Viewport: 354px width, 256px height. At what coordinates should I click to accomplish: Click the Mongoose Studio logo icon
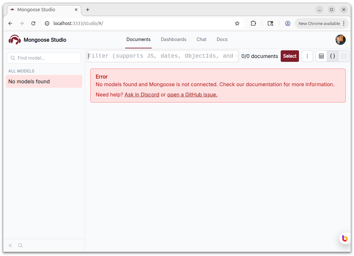[x=15, y=40]
